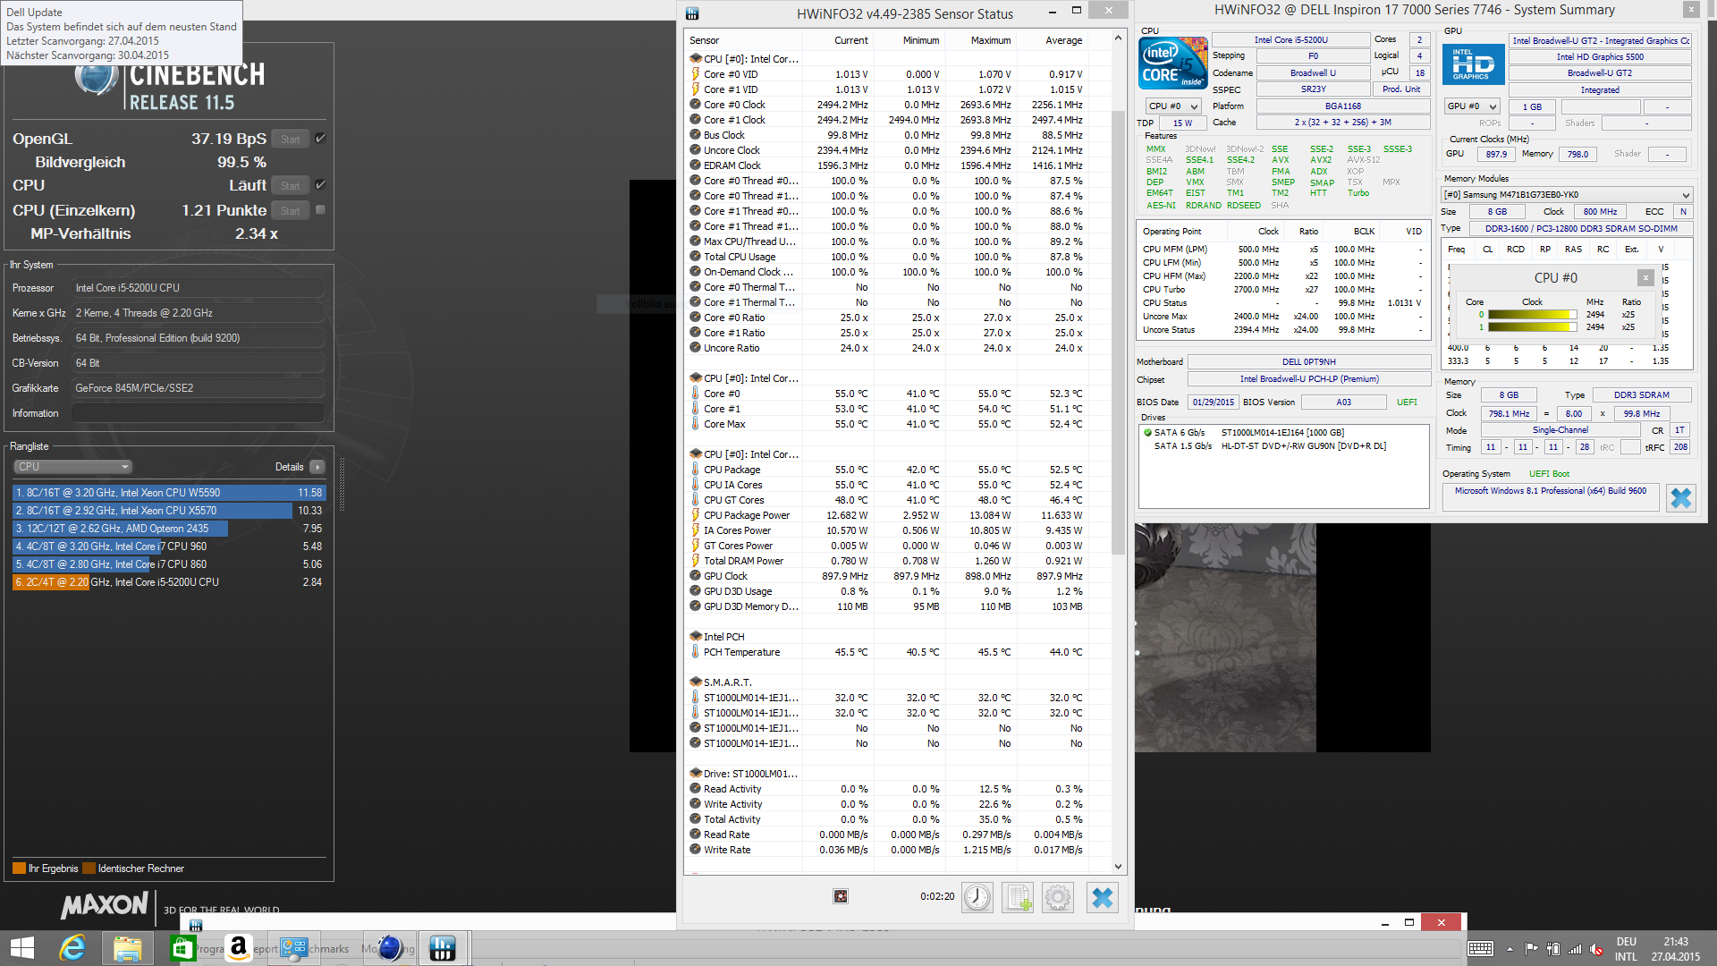Open the GPU #0 selector dropdown
Image resolution: width=1717 pixels, height=966 pixels.
[1472, 106]
